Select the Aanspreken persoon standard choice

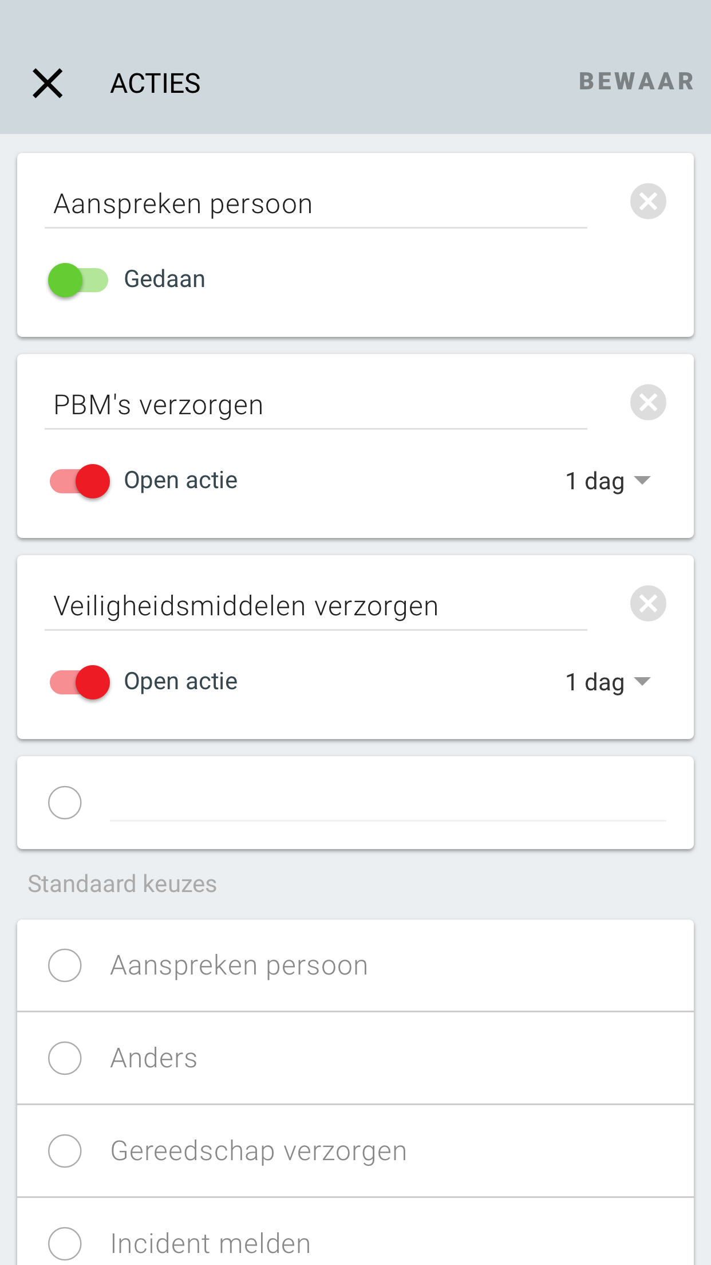point(355,965)
